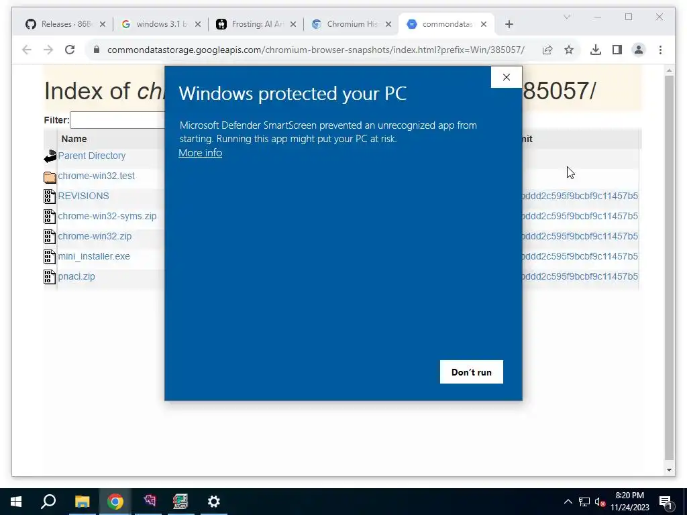Screen dimensions: 687x515
Task: Close the commondatastorage tab
Action: [484, 24]
